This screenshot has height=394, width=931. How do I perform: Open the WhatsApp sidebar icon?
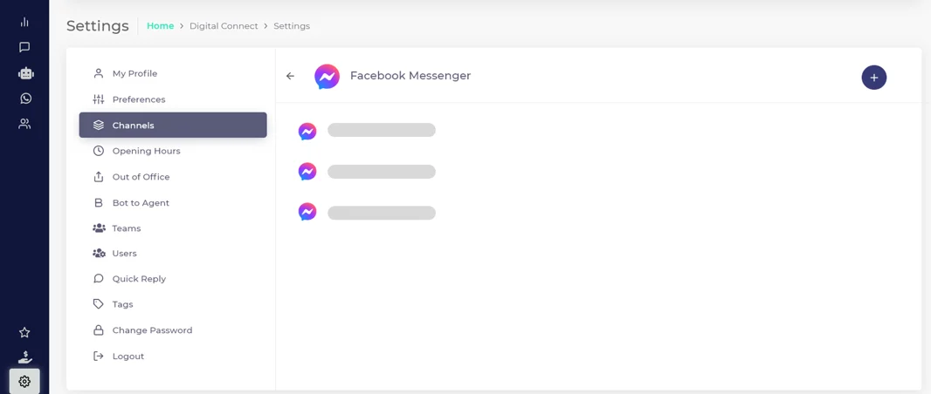[x=25, y=98]
